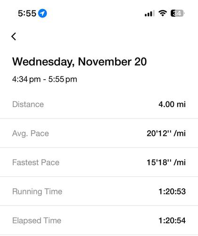Tap the November 20 date text
Screen dimensions: 198x236
(x=112, y=62)
